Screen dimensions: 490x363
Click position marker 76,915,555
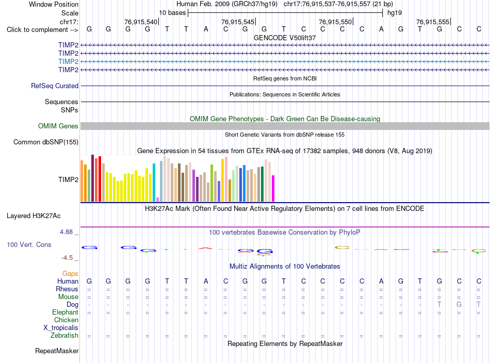433,22
